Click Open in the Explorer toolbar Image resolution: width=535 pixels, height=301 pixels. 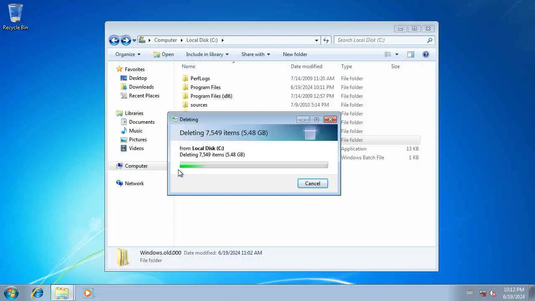coord(163,54)
